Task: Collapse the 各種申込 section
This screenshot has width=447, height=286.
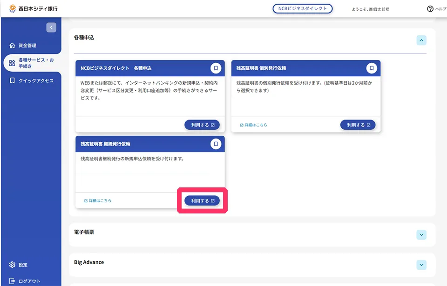Action: pos(421,40)
